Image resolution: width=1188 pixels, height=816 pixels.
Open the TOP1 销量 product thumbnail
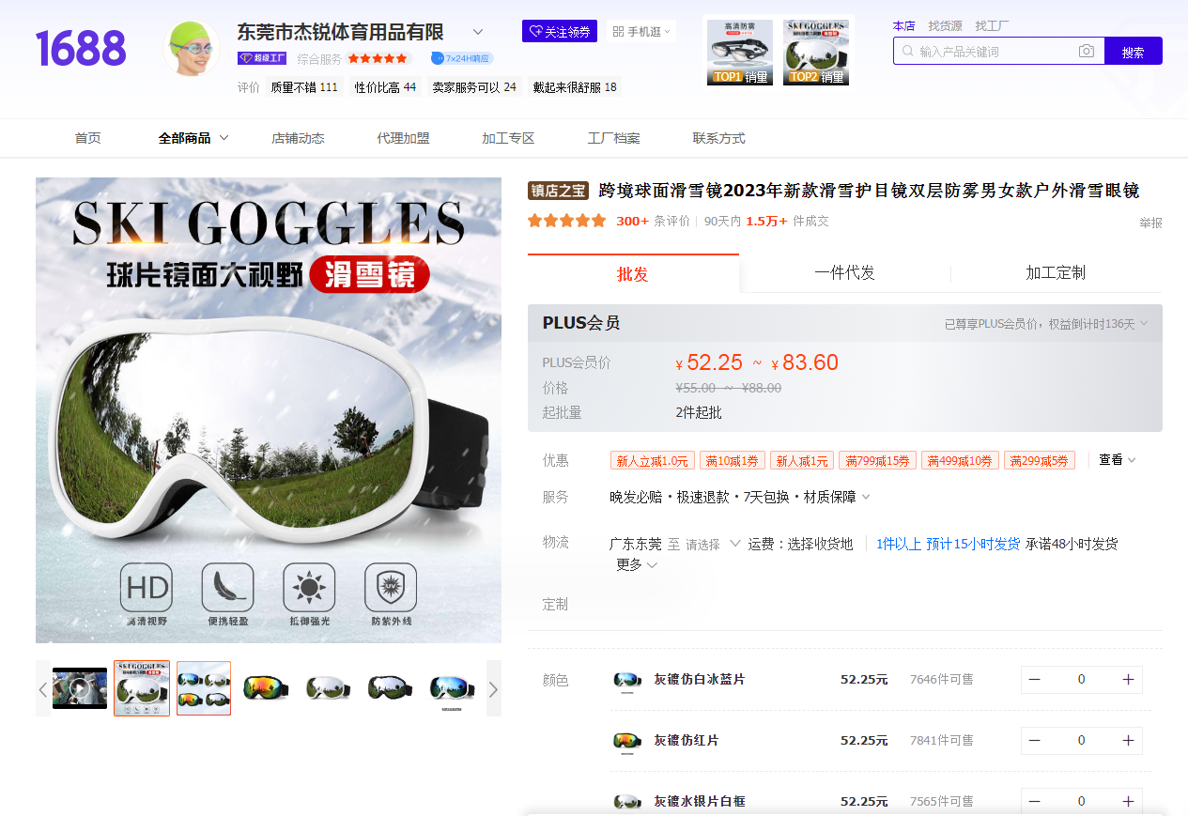pyautogui.click(x=740, y=53)
